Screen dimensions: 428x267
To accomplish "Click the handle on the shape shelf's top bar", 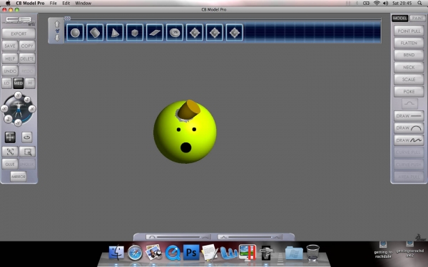I will pos(68,19).
